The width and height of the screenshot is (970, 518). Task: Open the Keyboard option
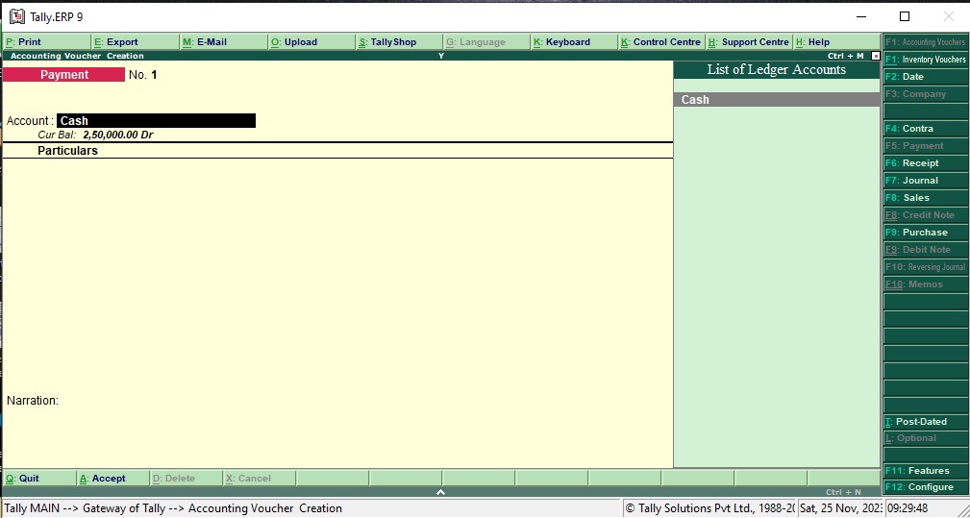575,42
